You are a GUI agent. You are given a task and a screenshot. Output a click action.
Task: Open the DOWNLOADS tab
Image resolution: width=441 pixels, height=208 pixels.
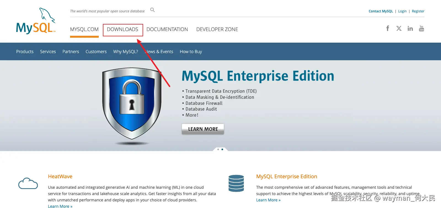pyautogui.click(x=123, y=29)
